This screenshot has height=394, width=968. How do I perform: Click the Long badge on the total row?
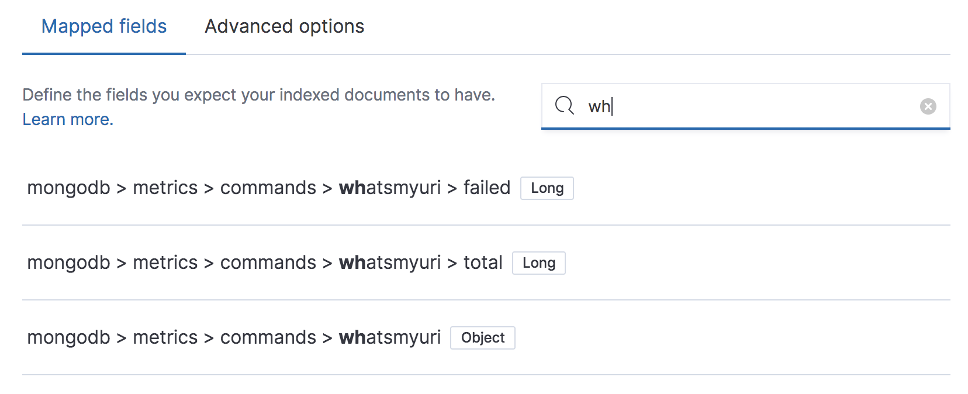coord(539,263)
